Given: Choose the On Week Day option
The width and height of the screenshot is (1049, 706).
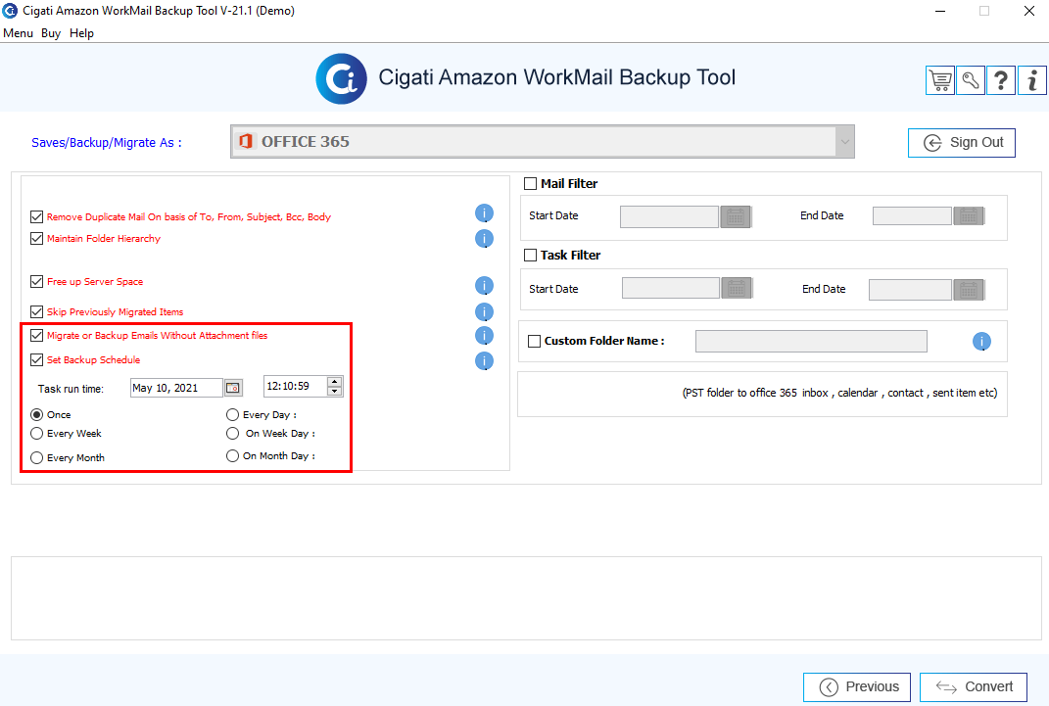Looking at the screenshot, I should (x=233, y=433).
